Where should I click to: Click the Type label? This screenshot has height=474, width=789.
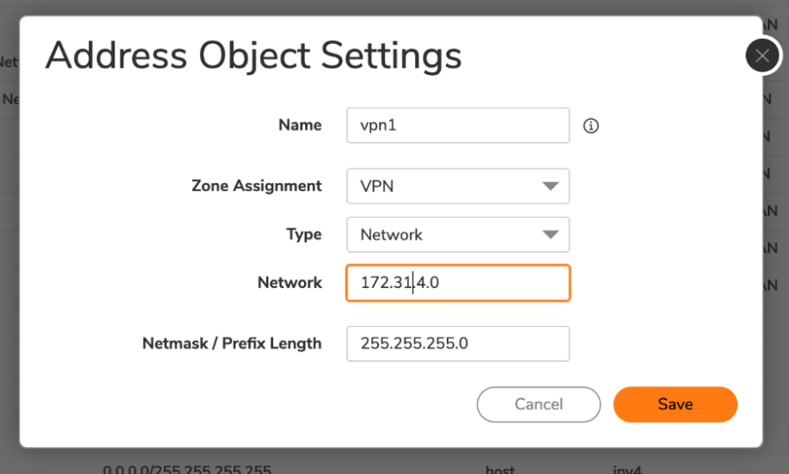pyautogui.click(x=303, y=234)
